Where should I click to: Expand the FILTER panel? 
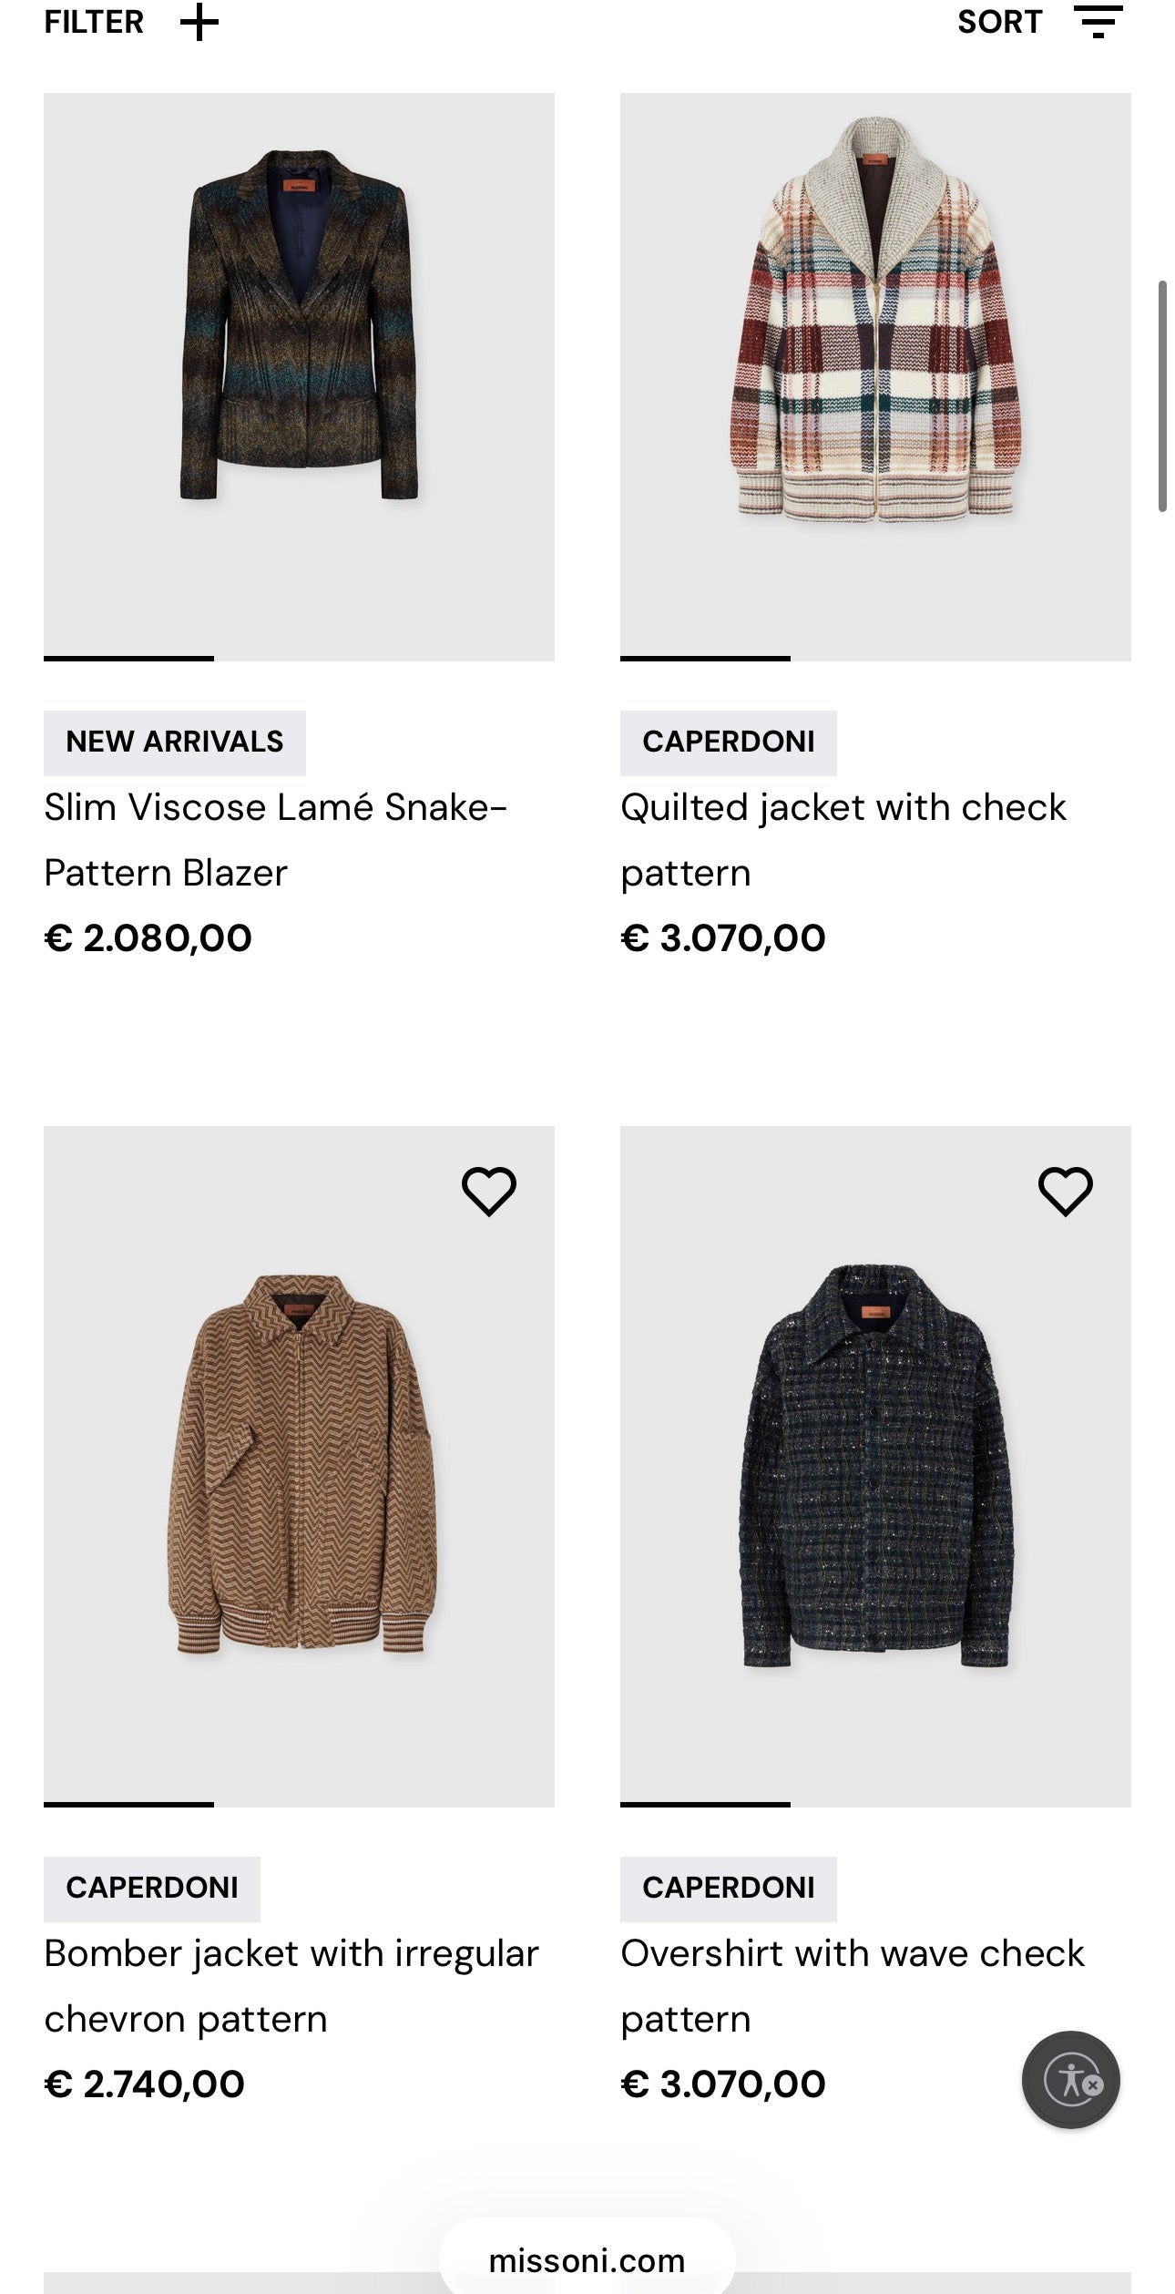tap(94, 21)
